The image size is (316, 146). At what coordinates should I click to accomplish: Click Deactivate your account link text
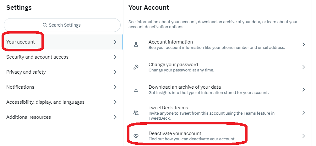click(175, 133)
